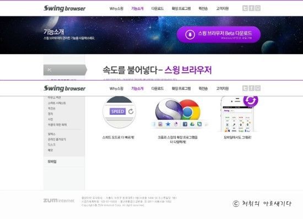
Task: Click the Twitter icon in the floating sticky header
Action: [x=245, y=88]
